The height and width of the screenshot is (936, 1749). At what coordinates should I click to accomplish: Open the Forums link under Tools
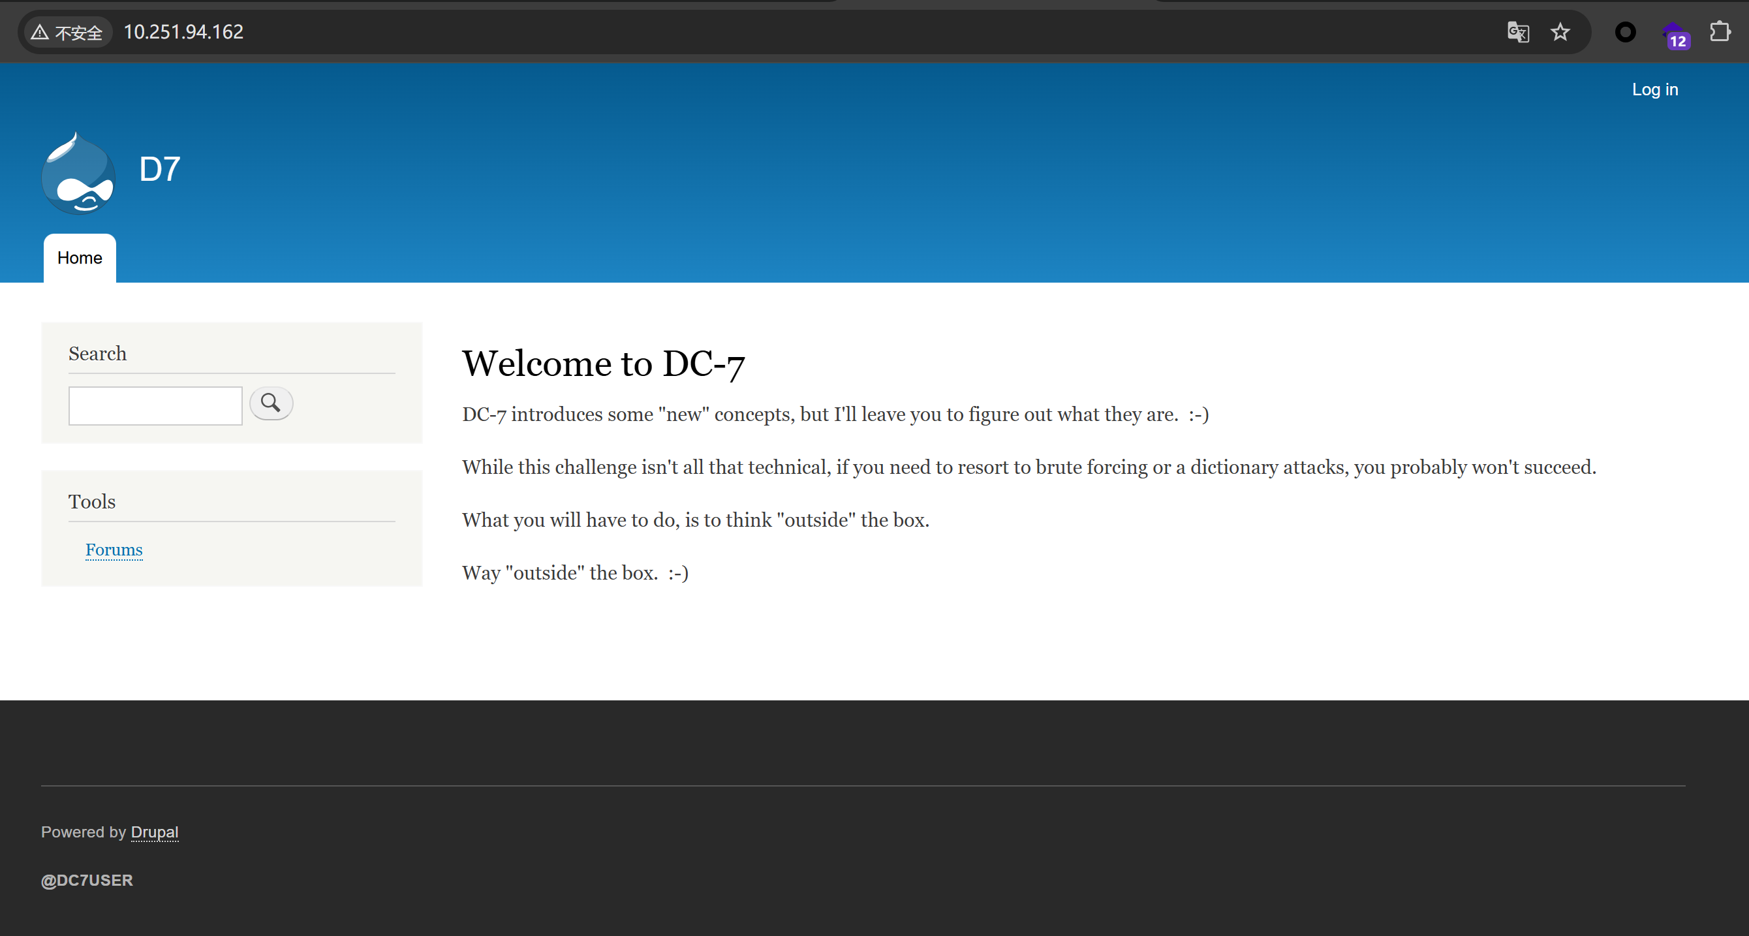click(x=114, y=550)
